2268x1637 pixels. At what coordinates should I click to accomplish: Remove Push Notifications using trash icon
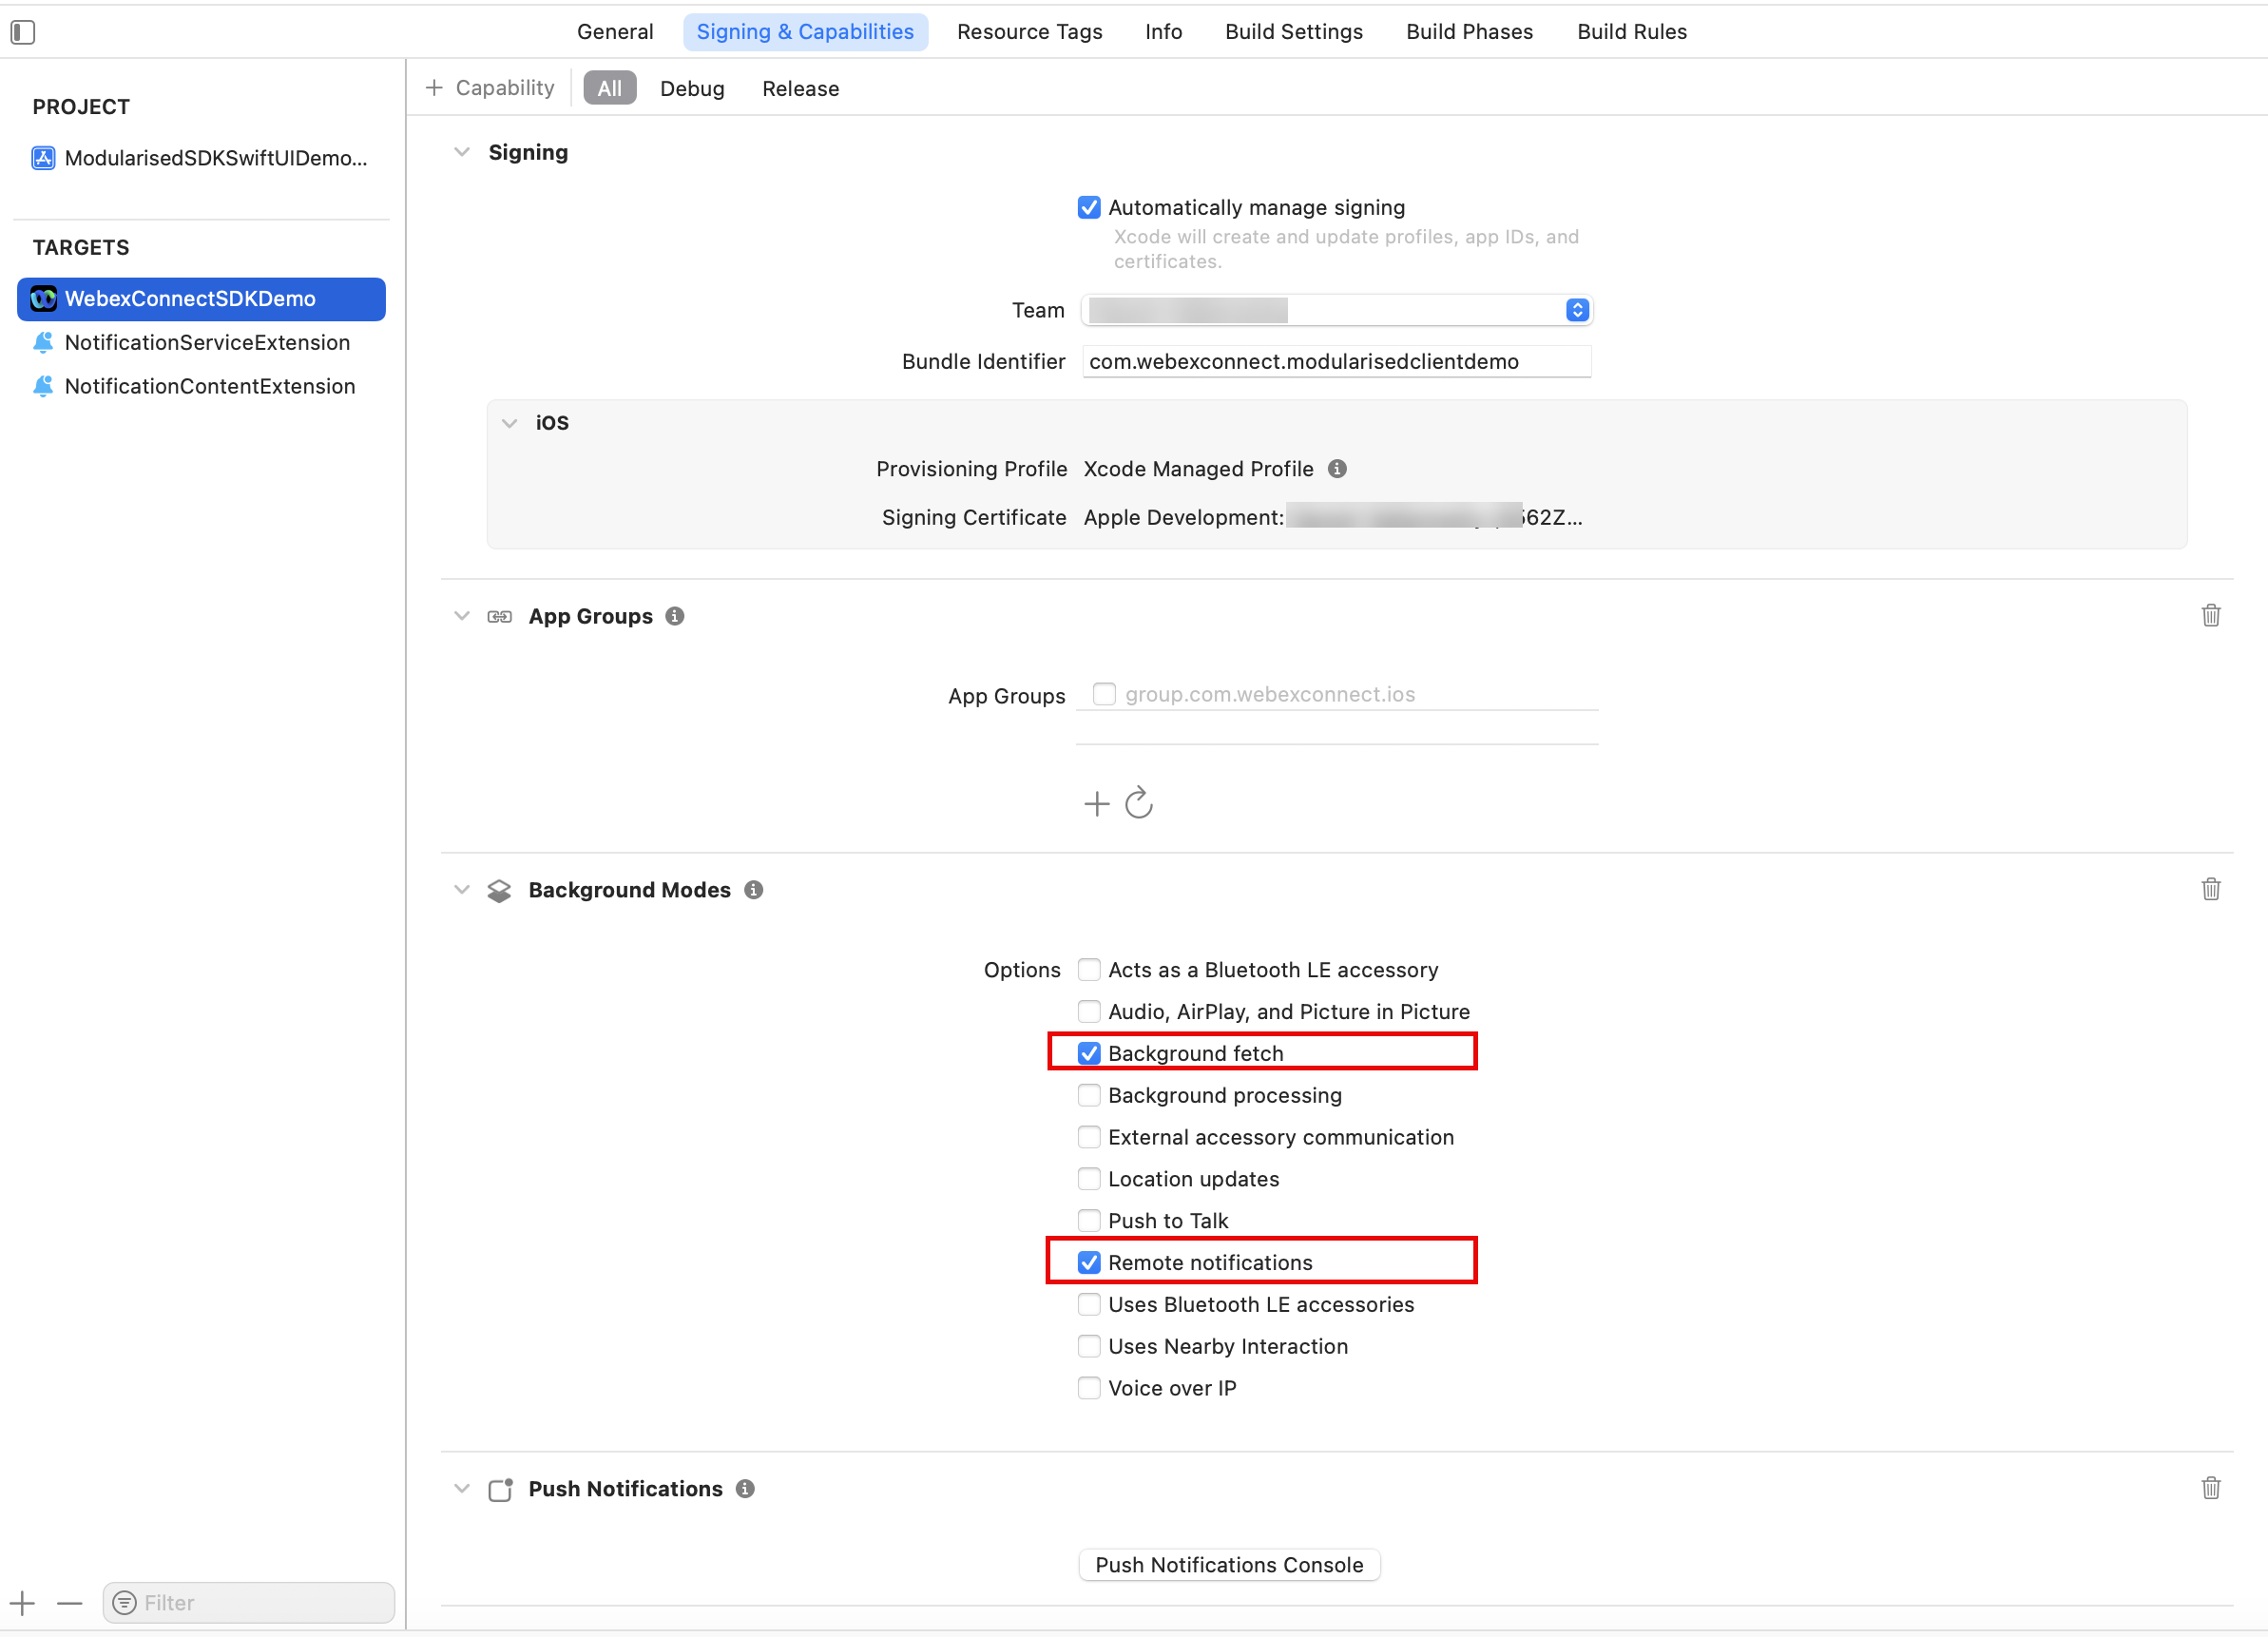[2210, 1488]
